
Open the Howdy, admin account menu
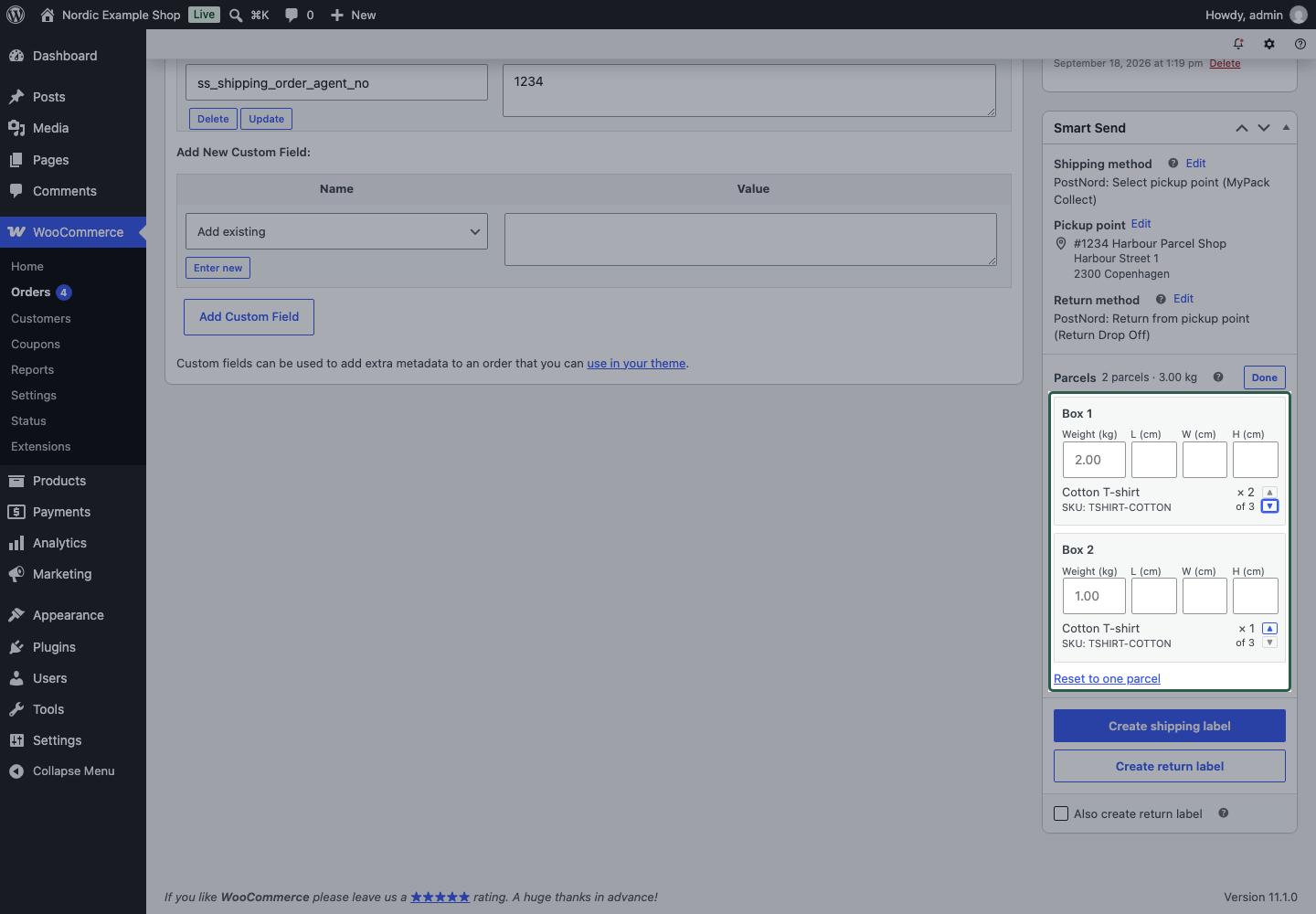[x=1256, y=15]
